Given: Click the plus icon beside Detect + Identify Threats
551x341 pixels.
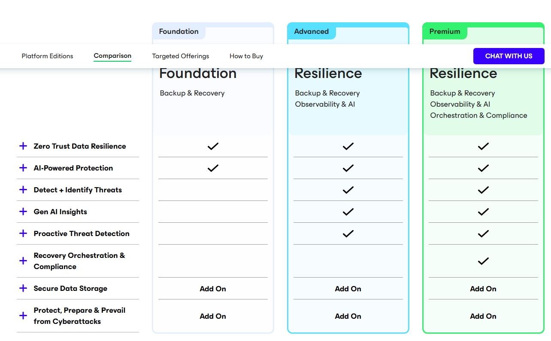Looking at the screenshot, I should (23, 190).
